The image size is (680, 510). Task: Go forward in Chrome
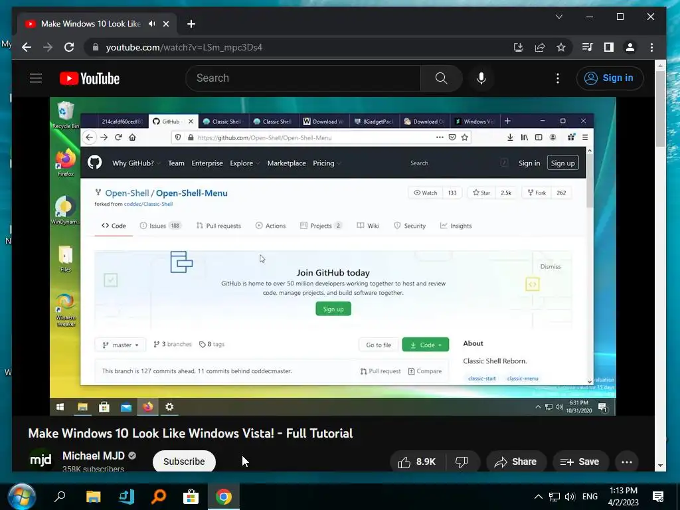pos(48,47)
